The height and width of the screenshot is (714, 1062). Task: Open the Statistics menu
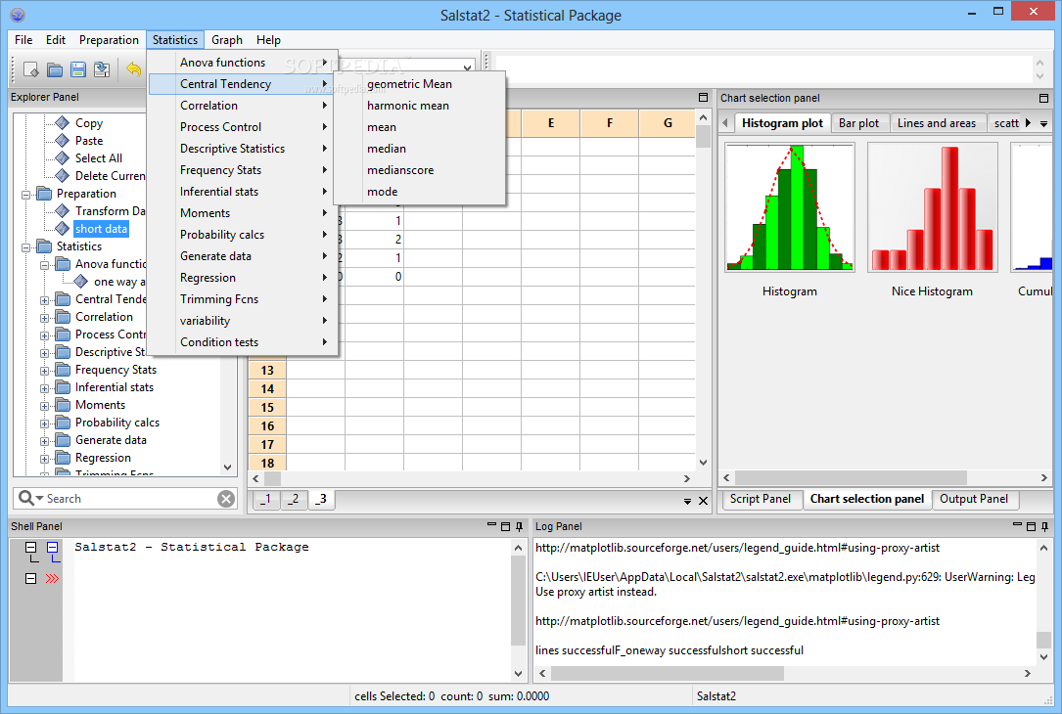[175, 40]
